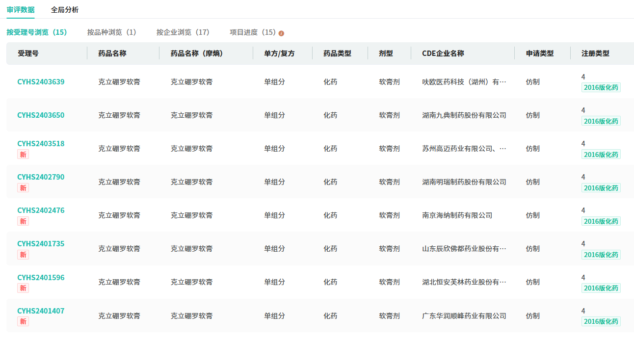Switch to the 全局分析 tab

[65, 10]
